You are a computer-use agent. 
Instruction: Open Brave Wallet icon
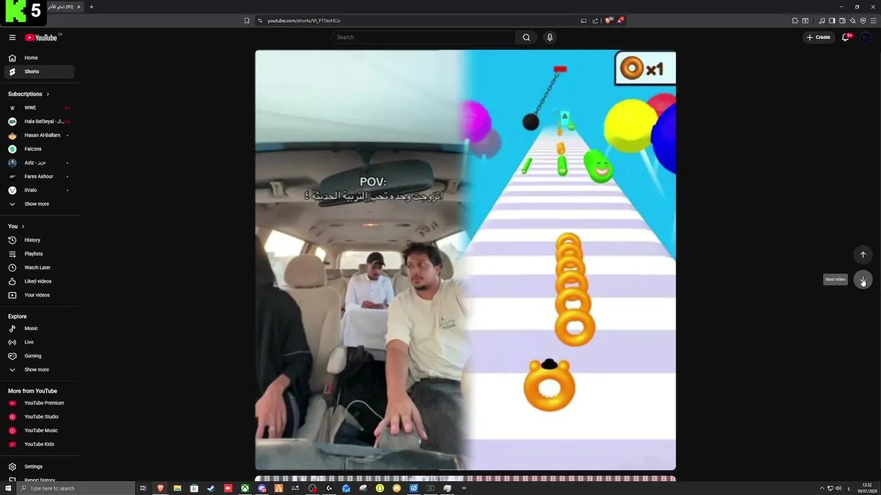click(x=842, y=21)
